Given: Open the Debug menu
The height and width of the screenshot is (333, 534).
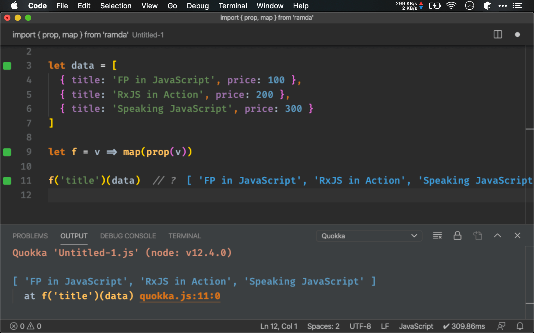Looking at the screenshot, I should [x=198, y=6].
